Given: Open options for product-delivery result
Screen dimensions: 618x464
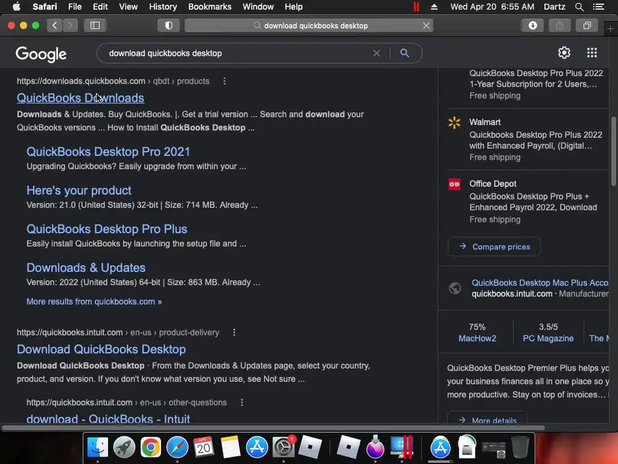Looking at the screenshot, I should click(x=234, y=332).
